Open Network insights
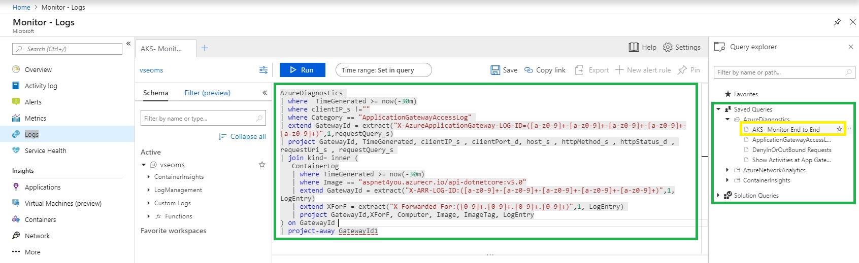The height and width of the screenshot is (263, 859). point(37,236)
